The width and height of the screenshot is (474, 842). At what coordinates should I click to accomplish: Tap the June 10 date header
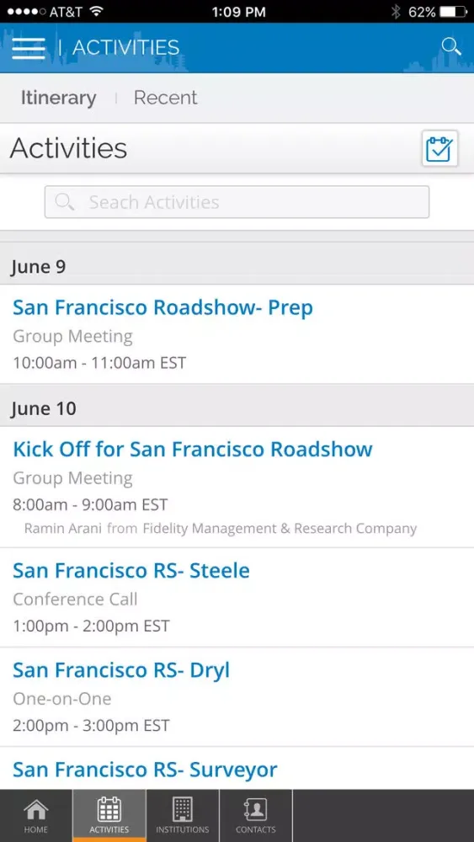pos(237,408)
